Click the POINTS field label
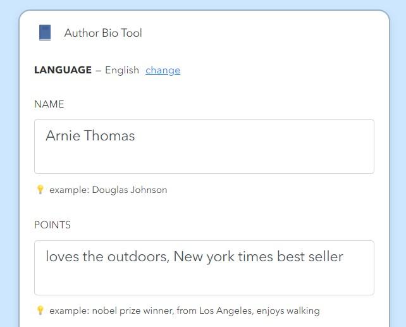The width and height of the screenshot is (406, 327). click(52, 225)
